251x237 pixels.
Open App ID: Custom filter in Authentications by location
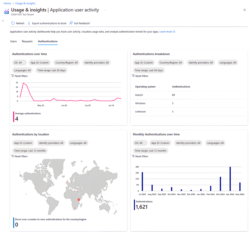tap(23, 143)
